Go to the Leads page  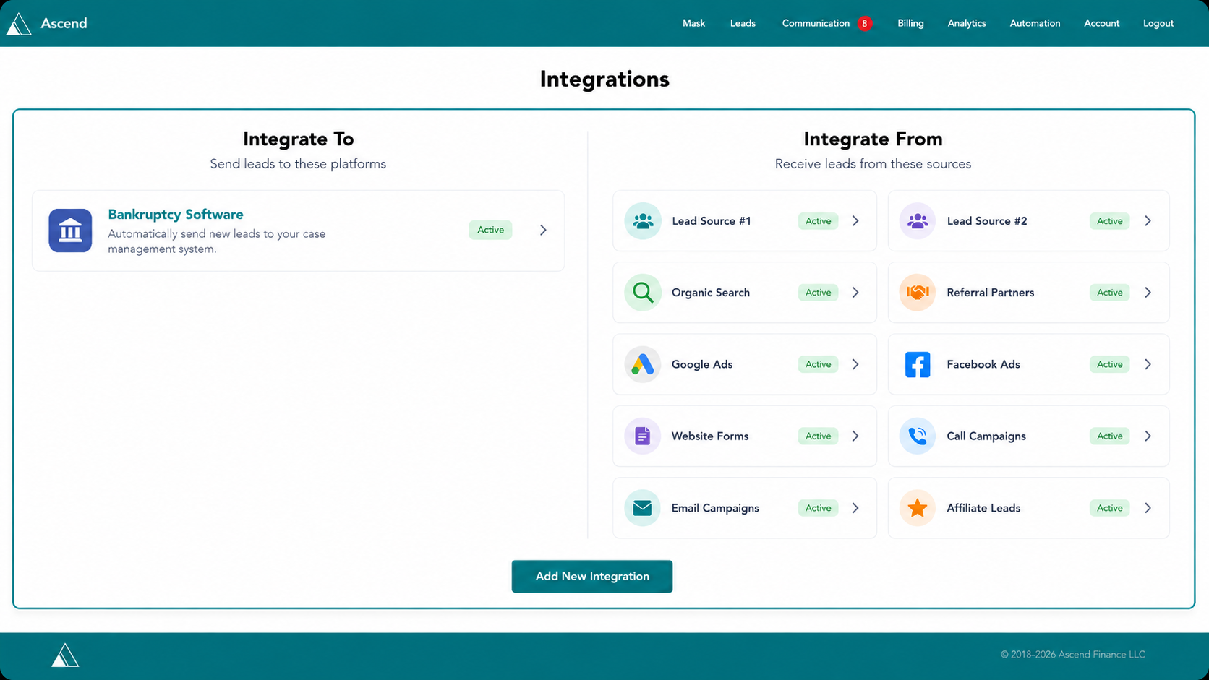[x=743, y=23]
